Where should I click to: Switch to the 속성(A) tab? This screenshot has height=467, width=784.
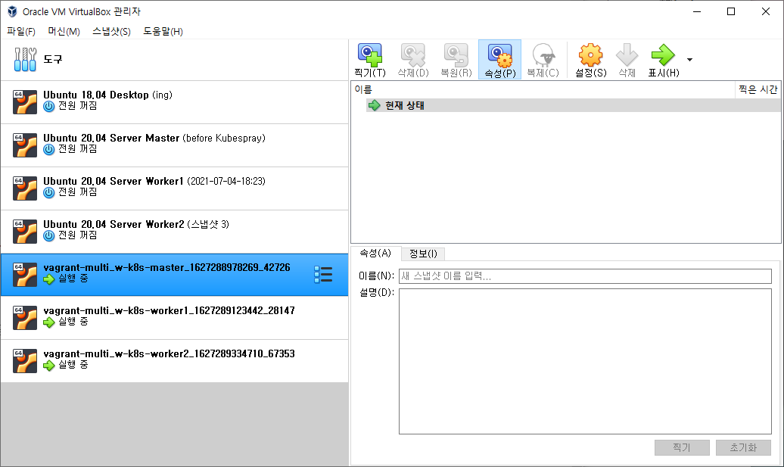coord(375,253)
